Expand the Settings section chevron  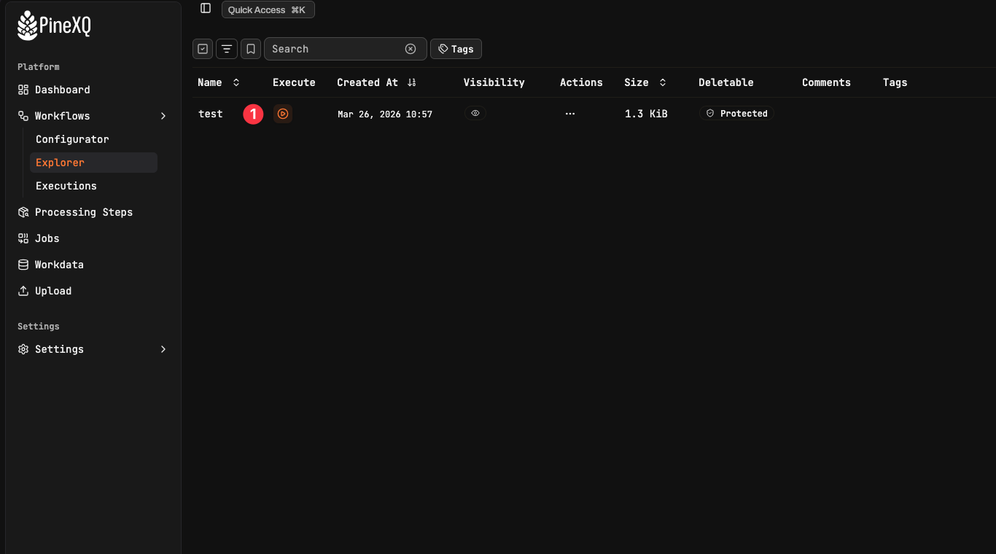(x=163, y=349)
